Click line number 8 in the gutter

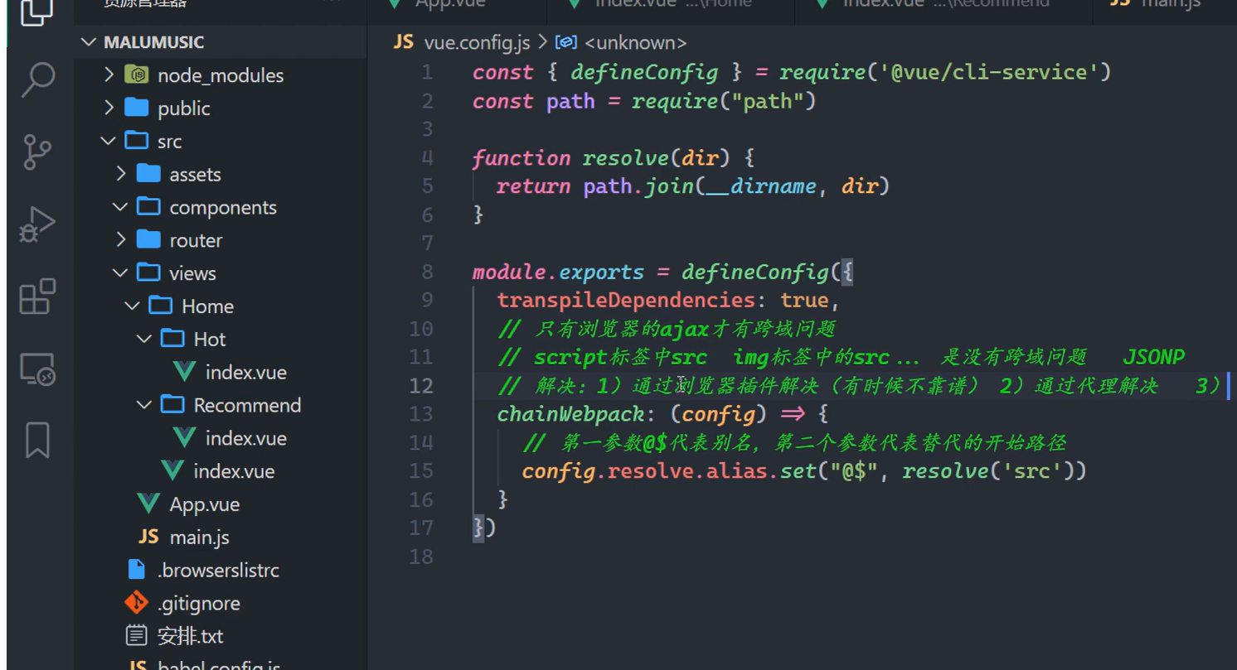click(427, 272)
